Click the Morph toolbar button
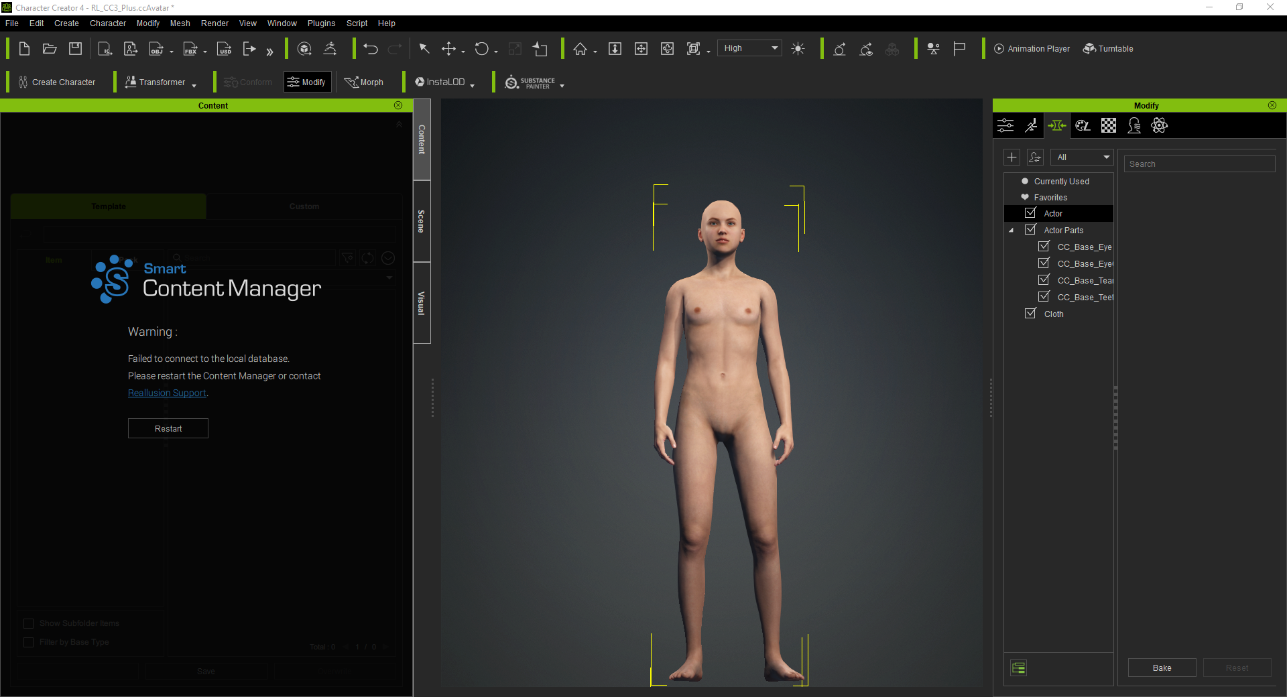The height and width of the screenshot is (697, 1287). pyautogui.click(x=364, y=82)
